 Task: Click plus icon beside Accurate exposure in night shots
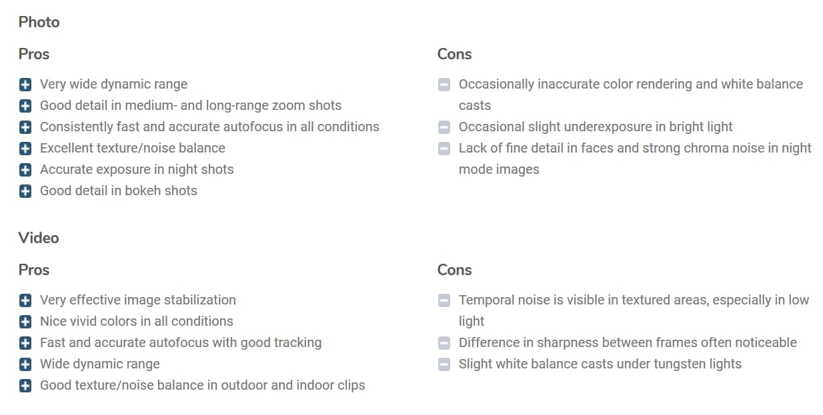(25, 170)
